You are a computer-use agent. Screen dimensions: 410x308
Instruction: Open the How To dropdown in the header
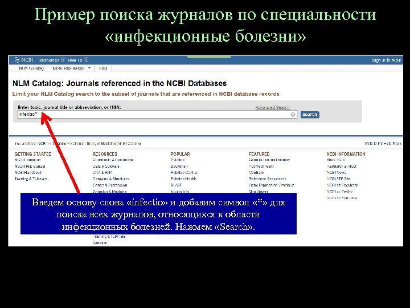point(77,60)
